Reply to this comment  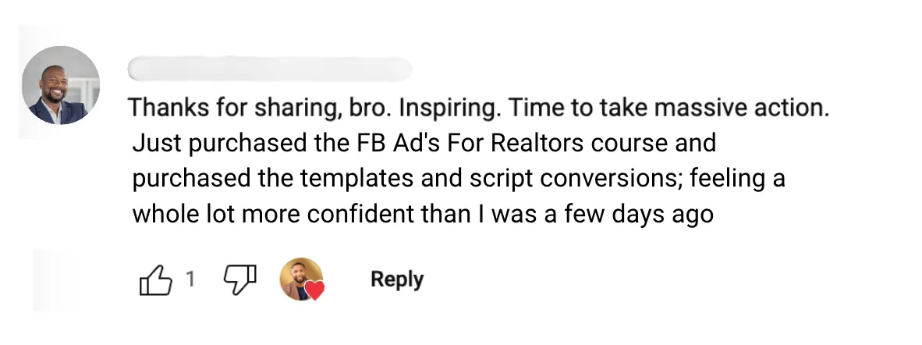[396, 279]
